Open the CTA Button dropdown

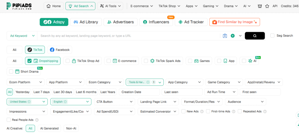tap(114, 102)
